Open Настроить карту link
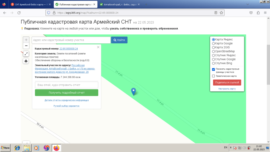Image resolution: width=270 pixels, height=152 pixels. coord(227,89)
